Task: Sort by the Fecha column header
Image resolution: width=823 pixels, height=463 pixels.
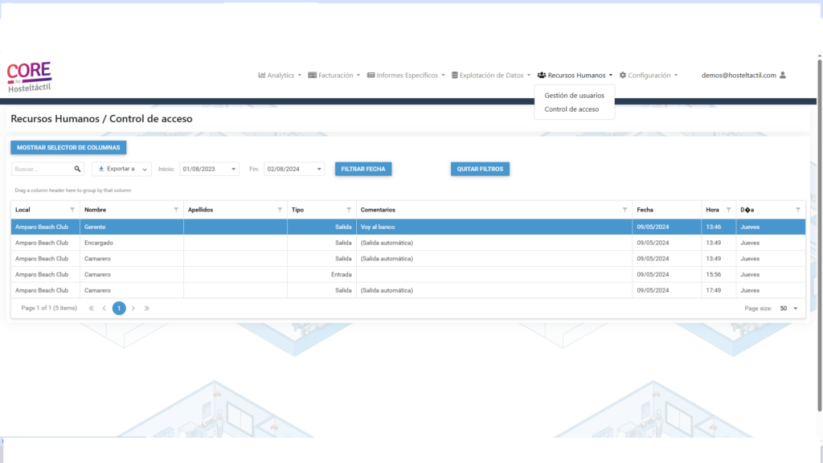Action: (x=645, y=210)
